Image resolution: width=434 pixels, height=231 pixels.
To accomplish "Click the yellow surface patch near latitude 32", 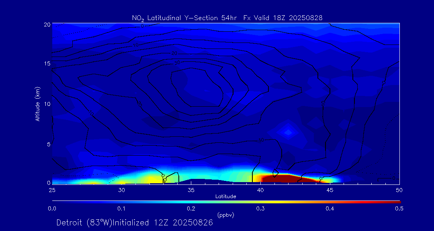I will (149, 180).
